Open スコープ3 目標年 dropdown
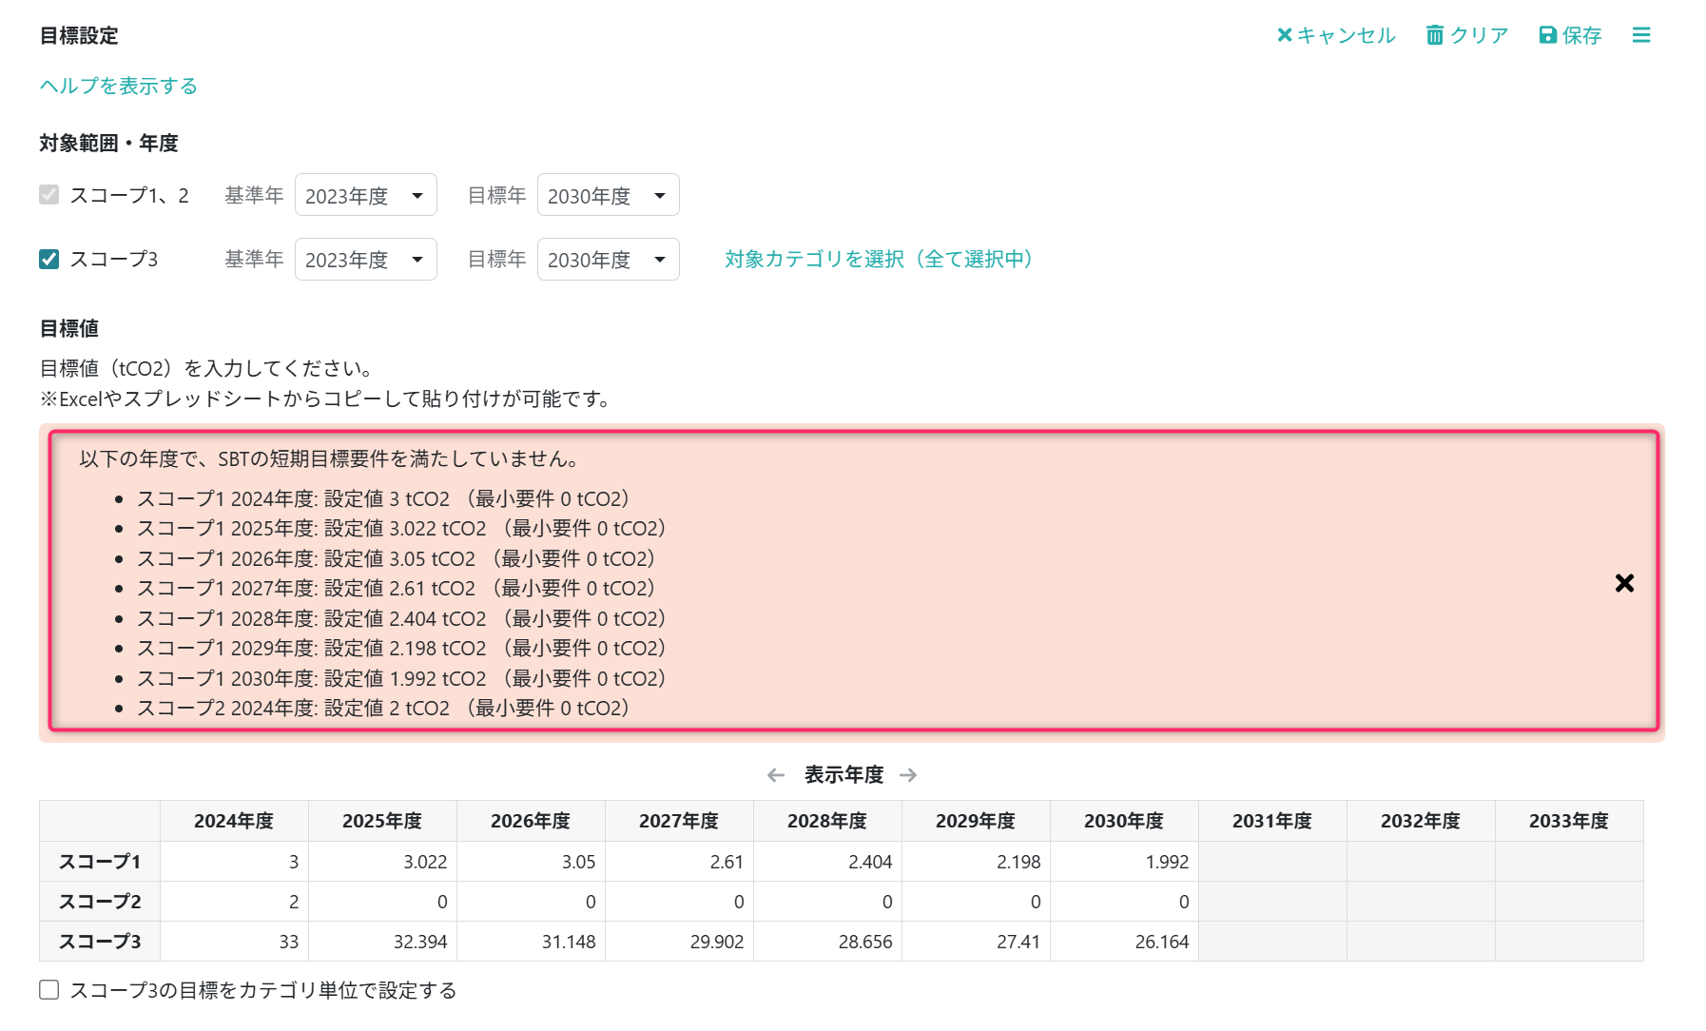Viewport: 1706px width, 1031px height. (x=608, y=260)
